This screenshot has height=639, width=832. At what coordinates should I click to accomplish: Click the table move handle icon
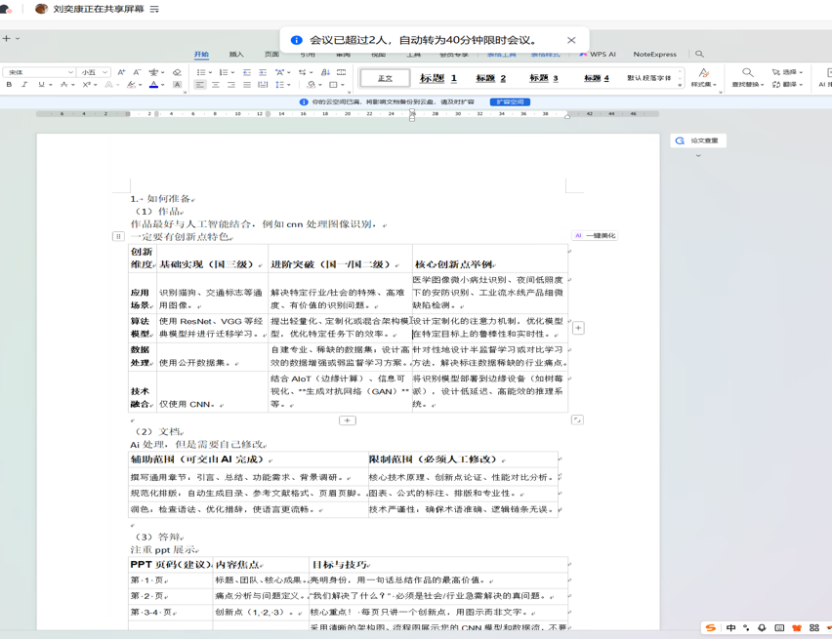[x=118, y=236]
